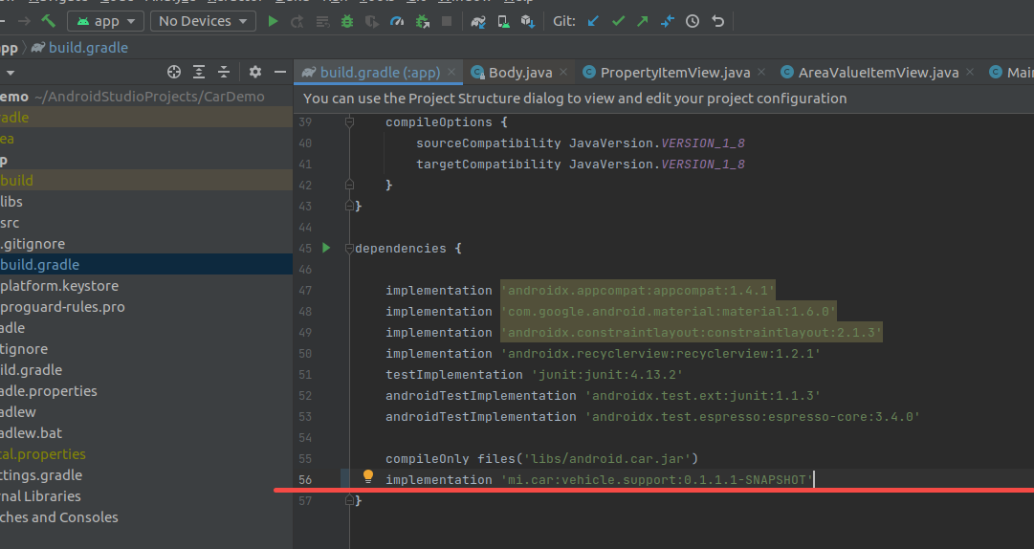
Task: Open Project panel gear options
Action: tap(255, 72)
